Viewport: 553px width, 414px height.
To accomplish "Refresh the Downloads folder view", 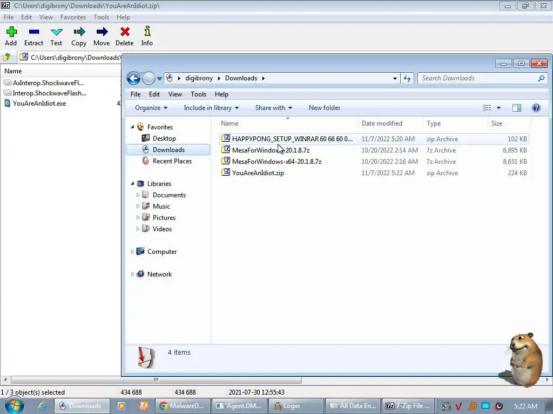I will (x=407, y=78).
